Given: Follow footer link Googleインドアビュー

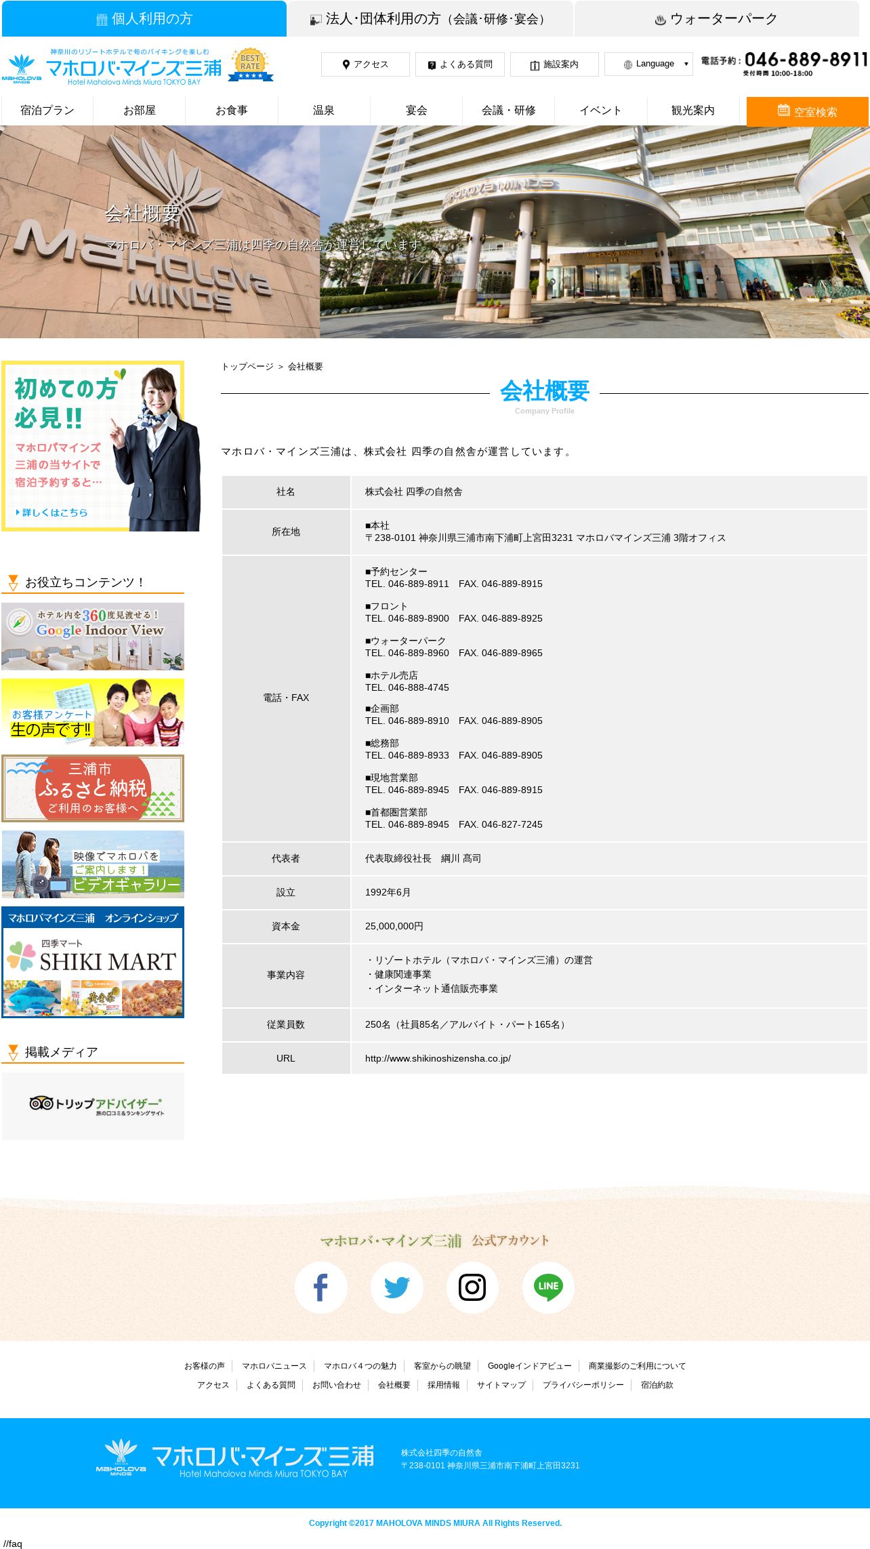Looking at the screenshot, I should [530, 1366].
